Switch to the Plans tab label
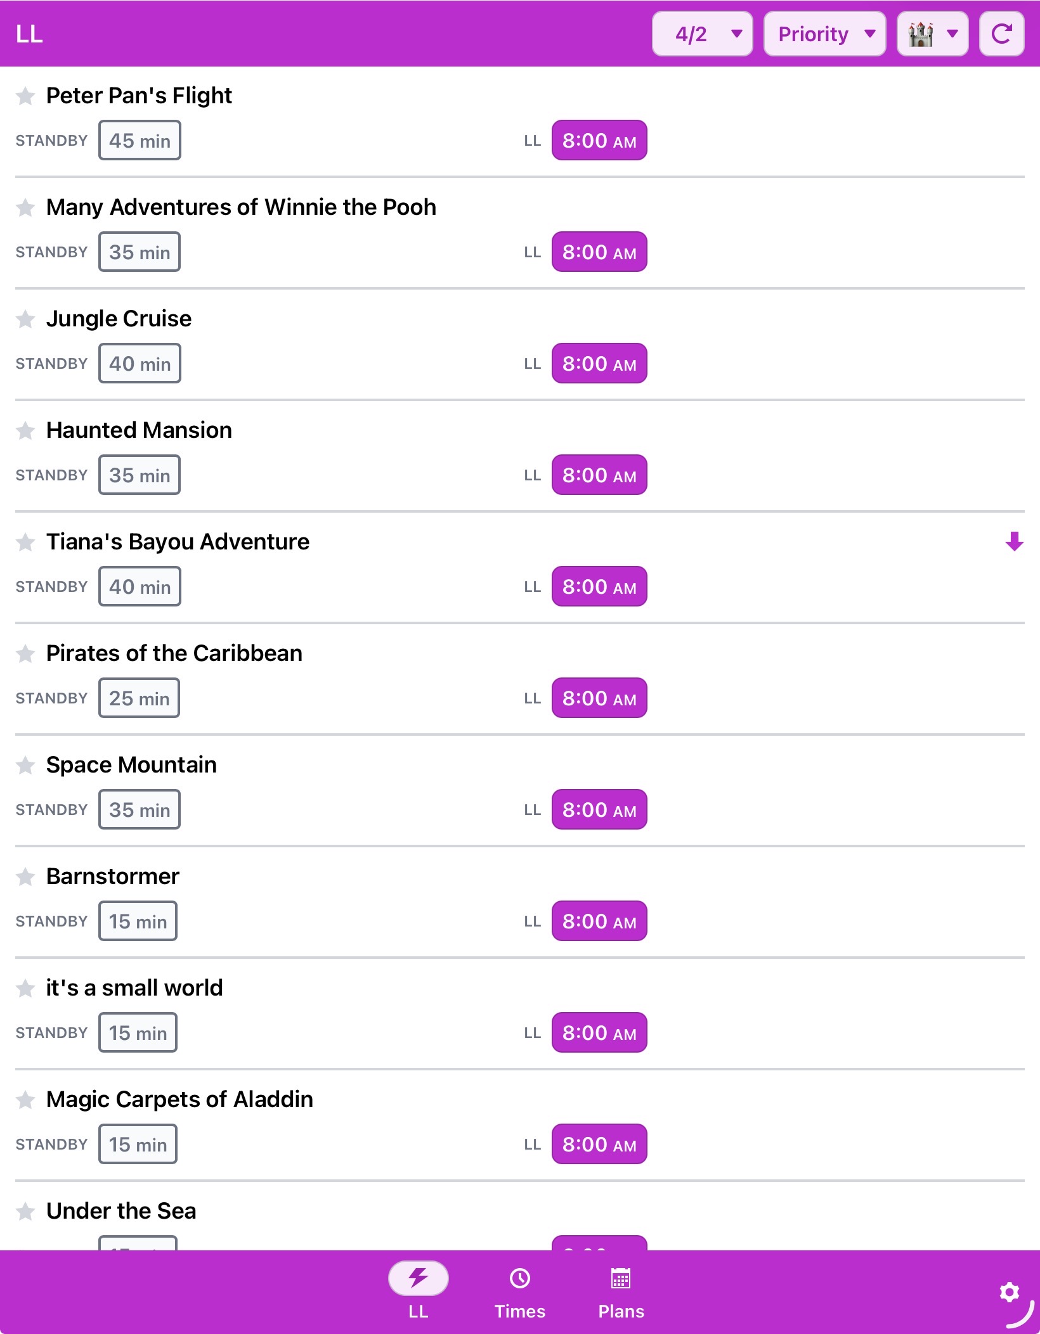Screen dimensions: 1040x1334 pyautogui.click(x=621, y=1311)
